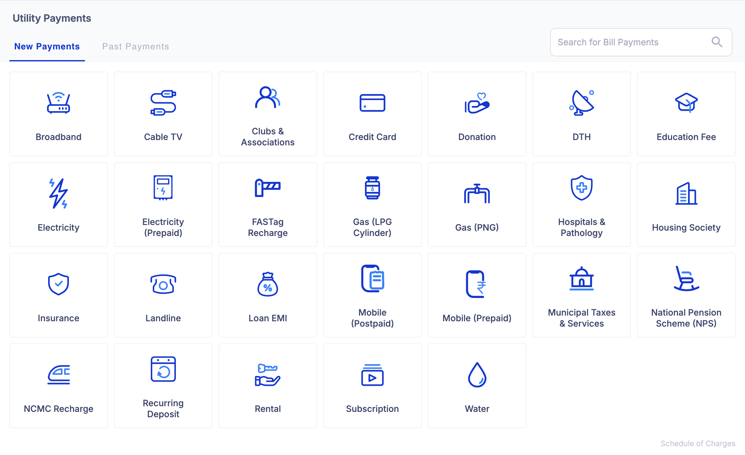Open the Housing Society tile
This screenshot has width=745, height=455.
coord(686,205)
